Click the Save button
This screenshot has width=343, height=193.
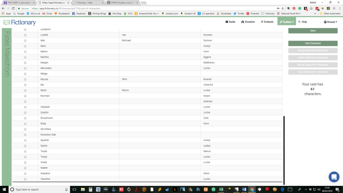[313, 31]
